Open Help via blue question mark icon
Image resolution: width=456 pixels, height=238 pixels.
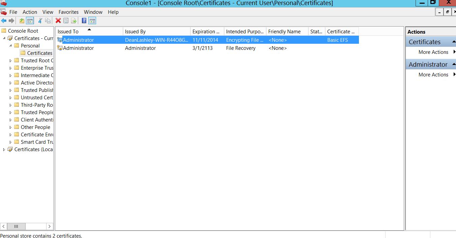coord(84,21)
